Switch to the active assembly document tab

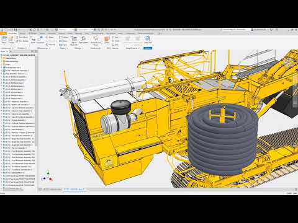pos(74,189)
